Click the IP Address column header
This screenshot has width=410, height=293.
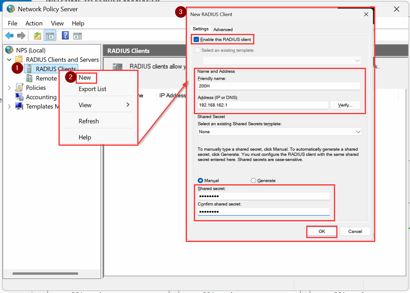(x=172, y=95)
